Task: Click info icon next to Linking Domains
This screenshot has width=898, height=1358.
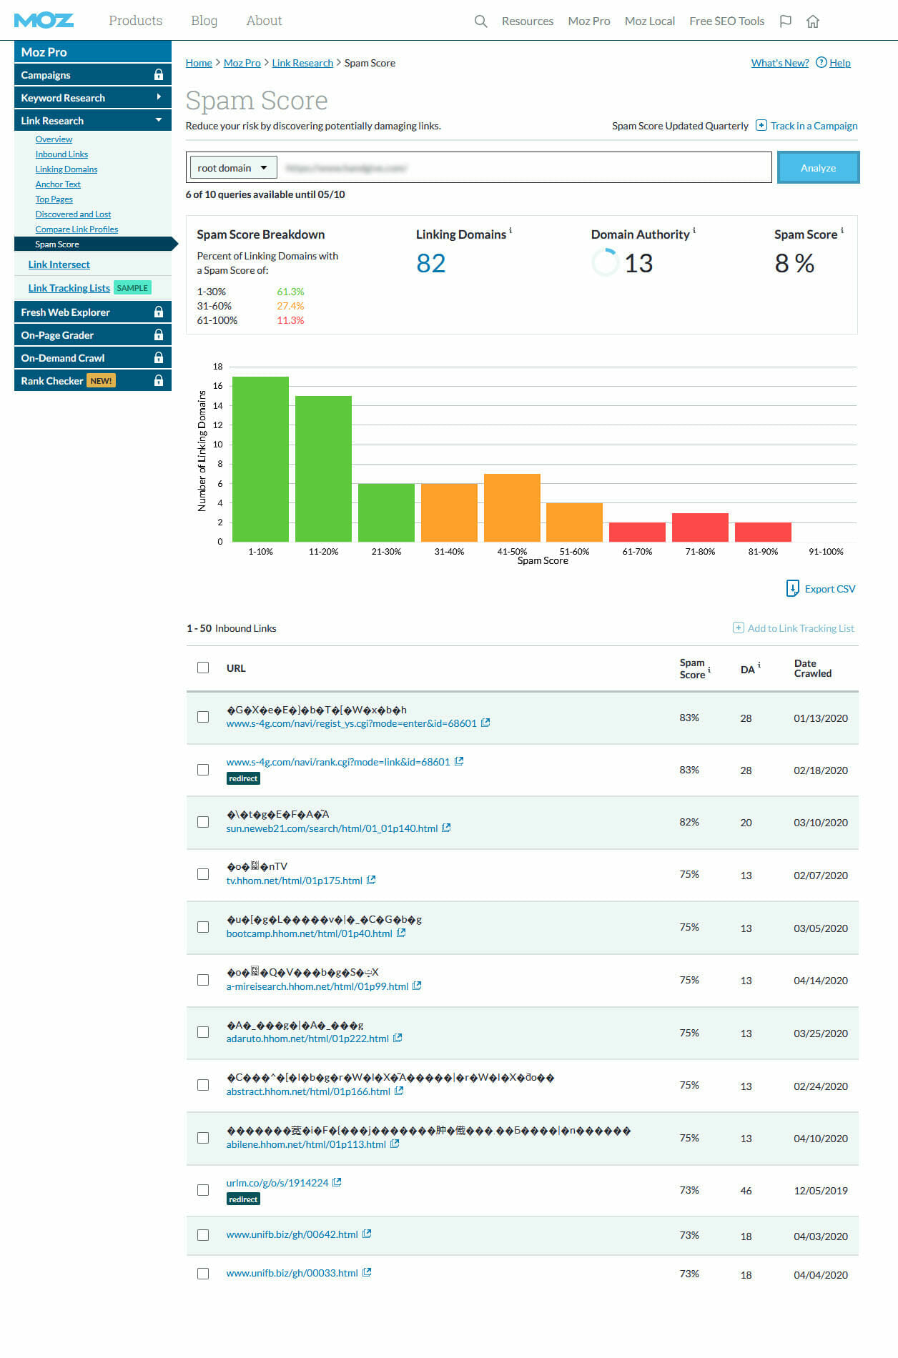Action: pos(510,230)
